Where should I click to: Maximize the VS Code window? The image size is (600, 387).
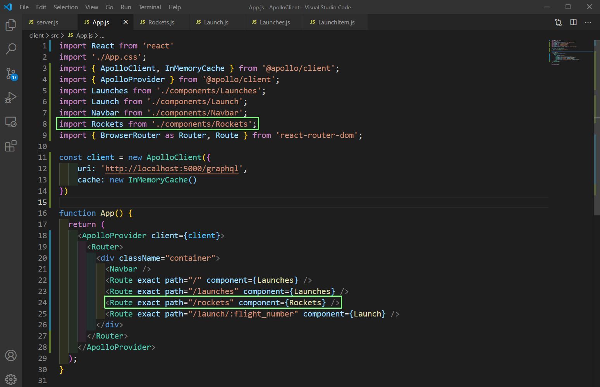[568, 7]
